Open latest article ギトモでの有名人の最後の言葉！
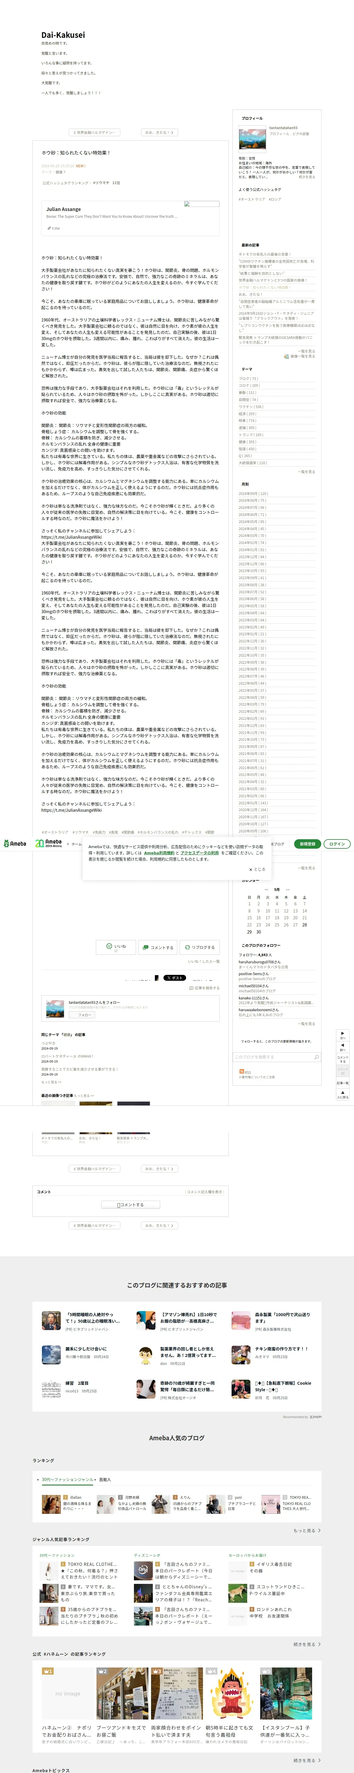This screenshot has height=1773, width=354. click(265, 254)
